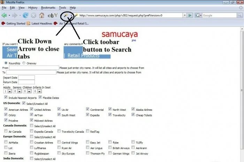Open the Edit menu

12,8
